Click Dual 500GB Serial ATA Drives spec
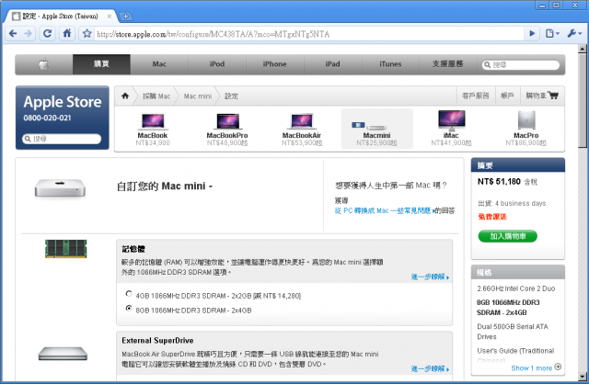Image resolution: width=589 pixels, height=384 pixels. click(513, 332)
